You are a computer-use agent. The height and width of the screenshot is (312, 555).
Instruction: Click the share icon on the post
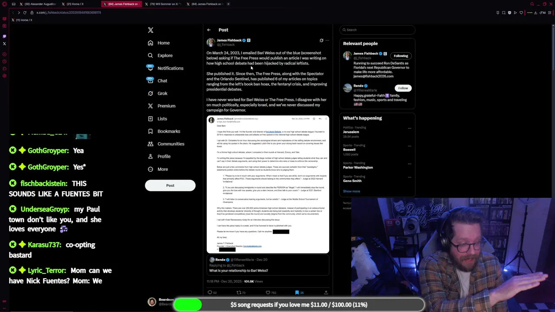(326, 292)
